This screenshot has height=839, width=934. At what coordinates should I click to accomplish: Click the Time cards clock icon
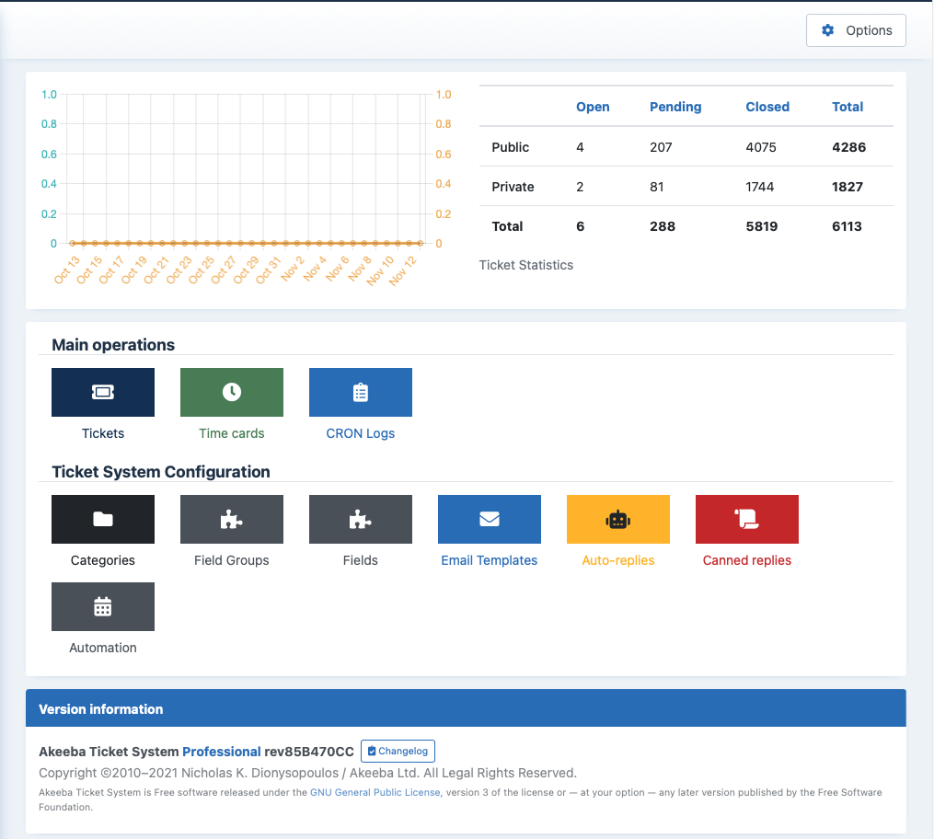click(x=232, y=392)
